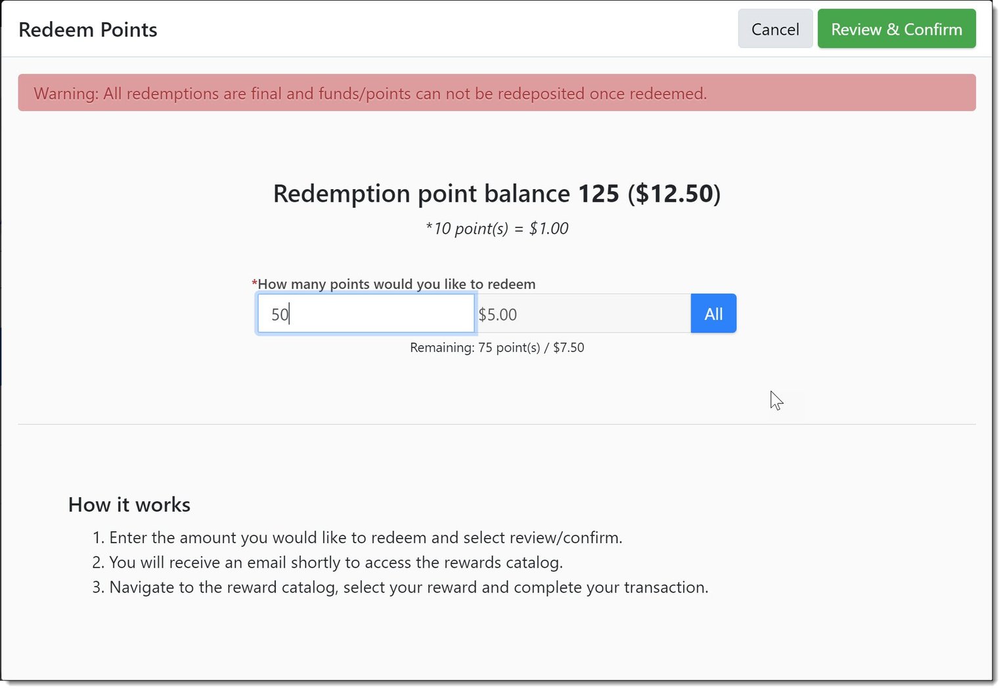Click the How it works heading
Image resolution: width=1003 pixels, height=691 pixels.
click(129, 504)
